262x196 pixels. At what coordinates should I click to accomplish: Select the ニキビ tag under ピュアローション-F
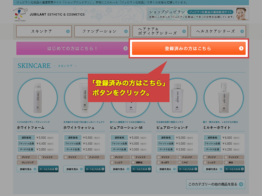(x=187, y=162)
